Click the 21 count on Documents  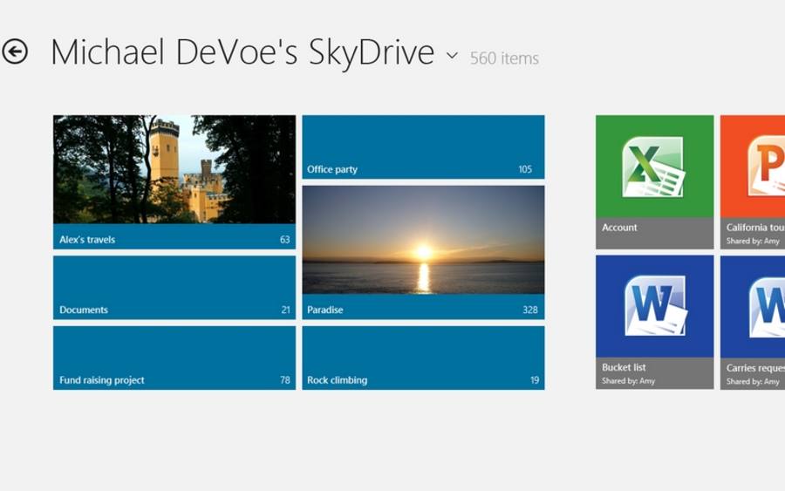pyautogui.click(x=285, y=310)
